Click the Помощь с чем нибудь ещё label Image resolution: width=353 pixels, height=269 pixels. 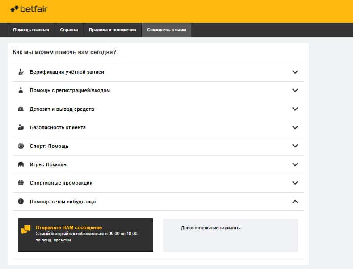pyautogui.click(x=63, y=202)
